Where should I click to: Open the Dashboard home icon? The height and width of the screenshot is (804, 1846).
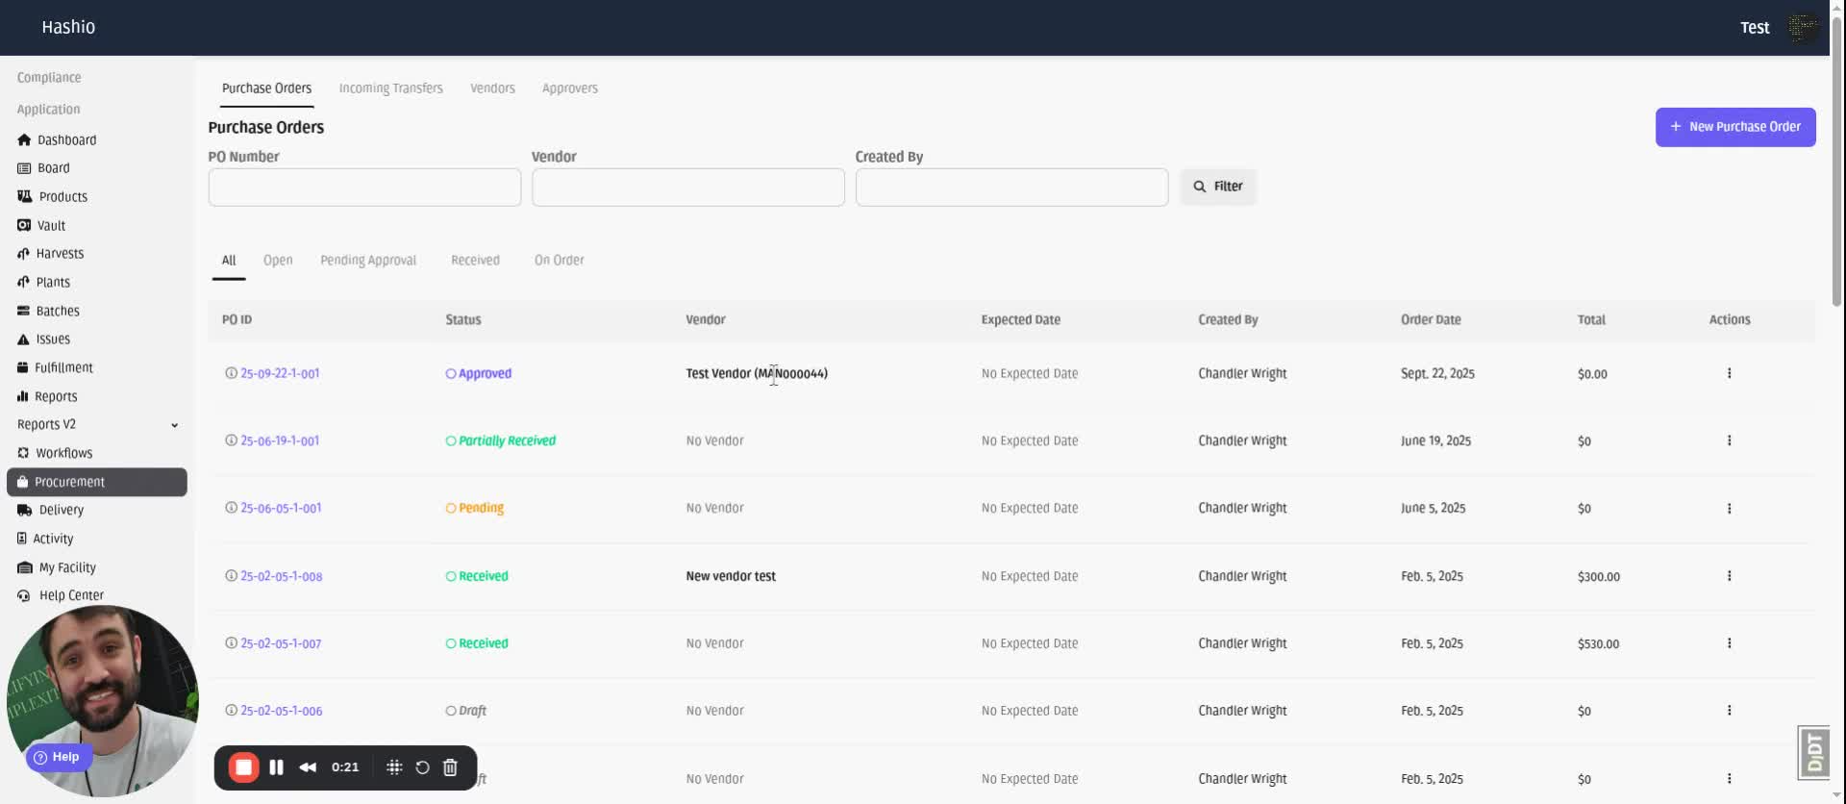click(24, 140)
